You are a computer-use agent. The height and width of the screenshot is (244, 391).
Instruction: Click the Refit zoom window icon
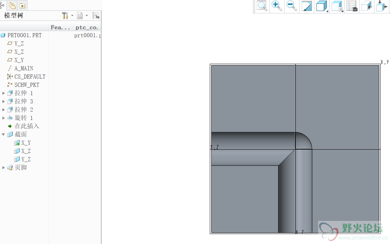[262, 6]
